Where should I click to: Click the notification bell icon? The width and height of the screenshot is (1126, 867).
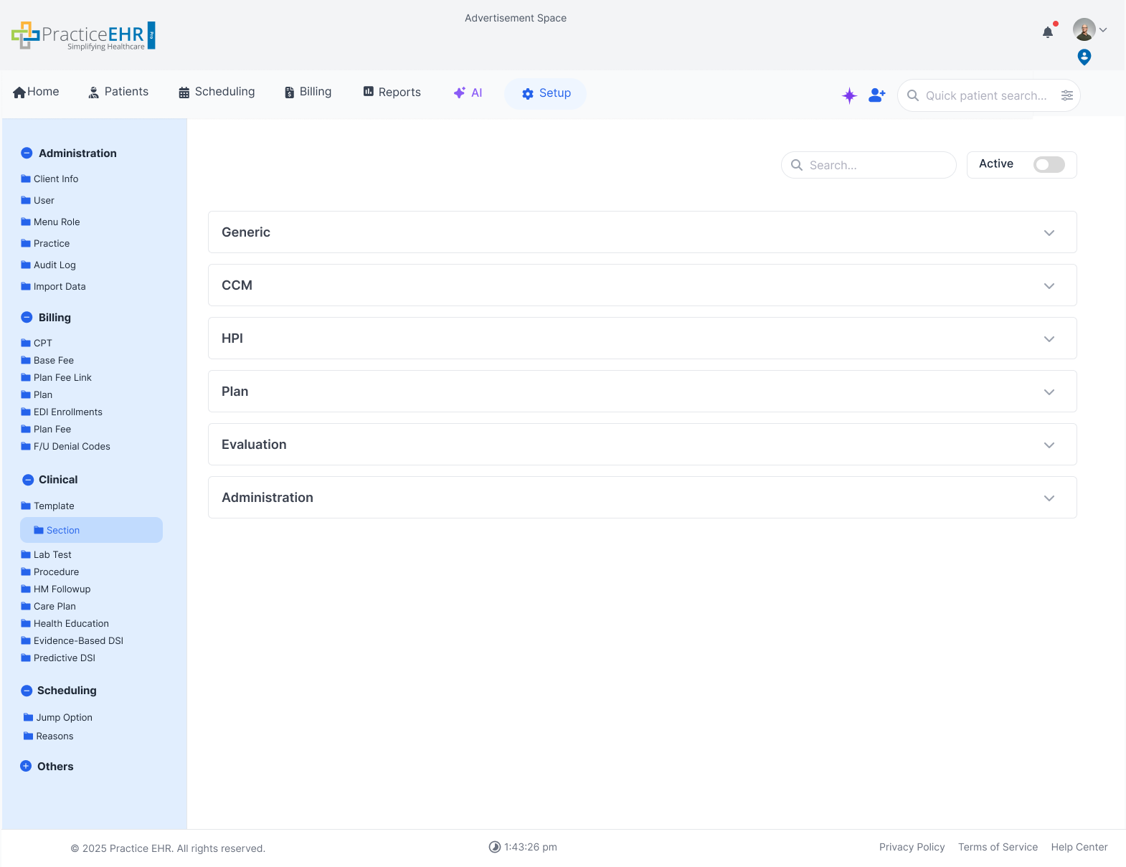[1048, 32]
